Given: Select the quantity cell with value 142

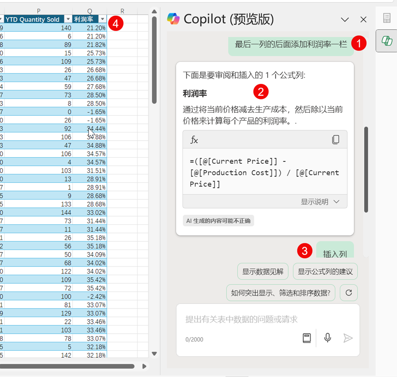Looking at the screenshot, I should (x=38, y=355).
